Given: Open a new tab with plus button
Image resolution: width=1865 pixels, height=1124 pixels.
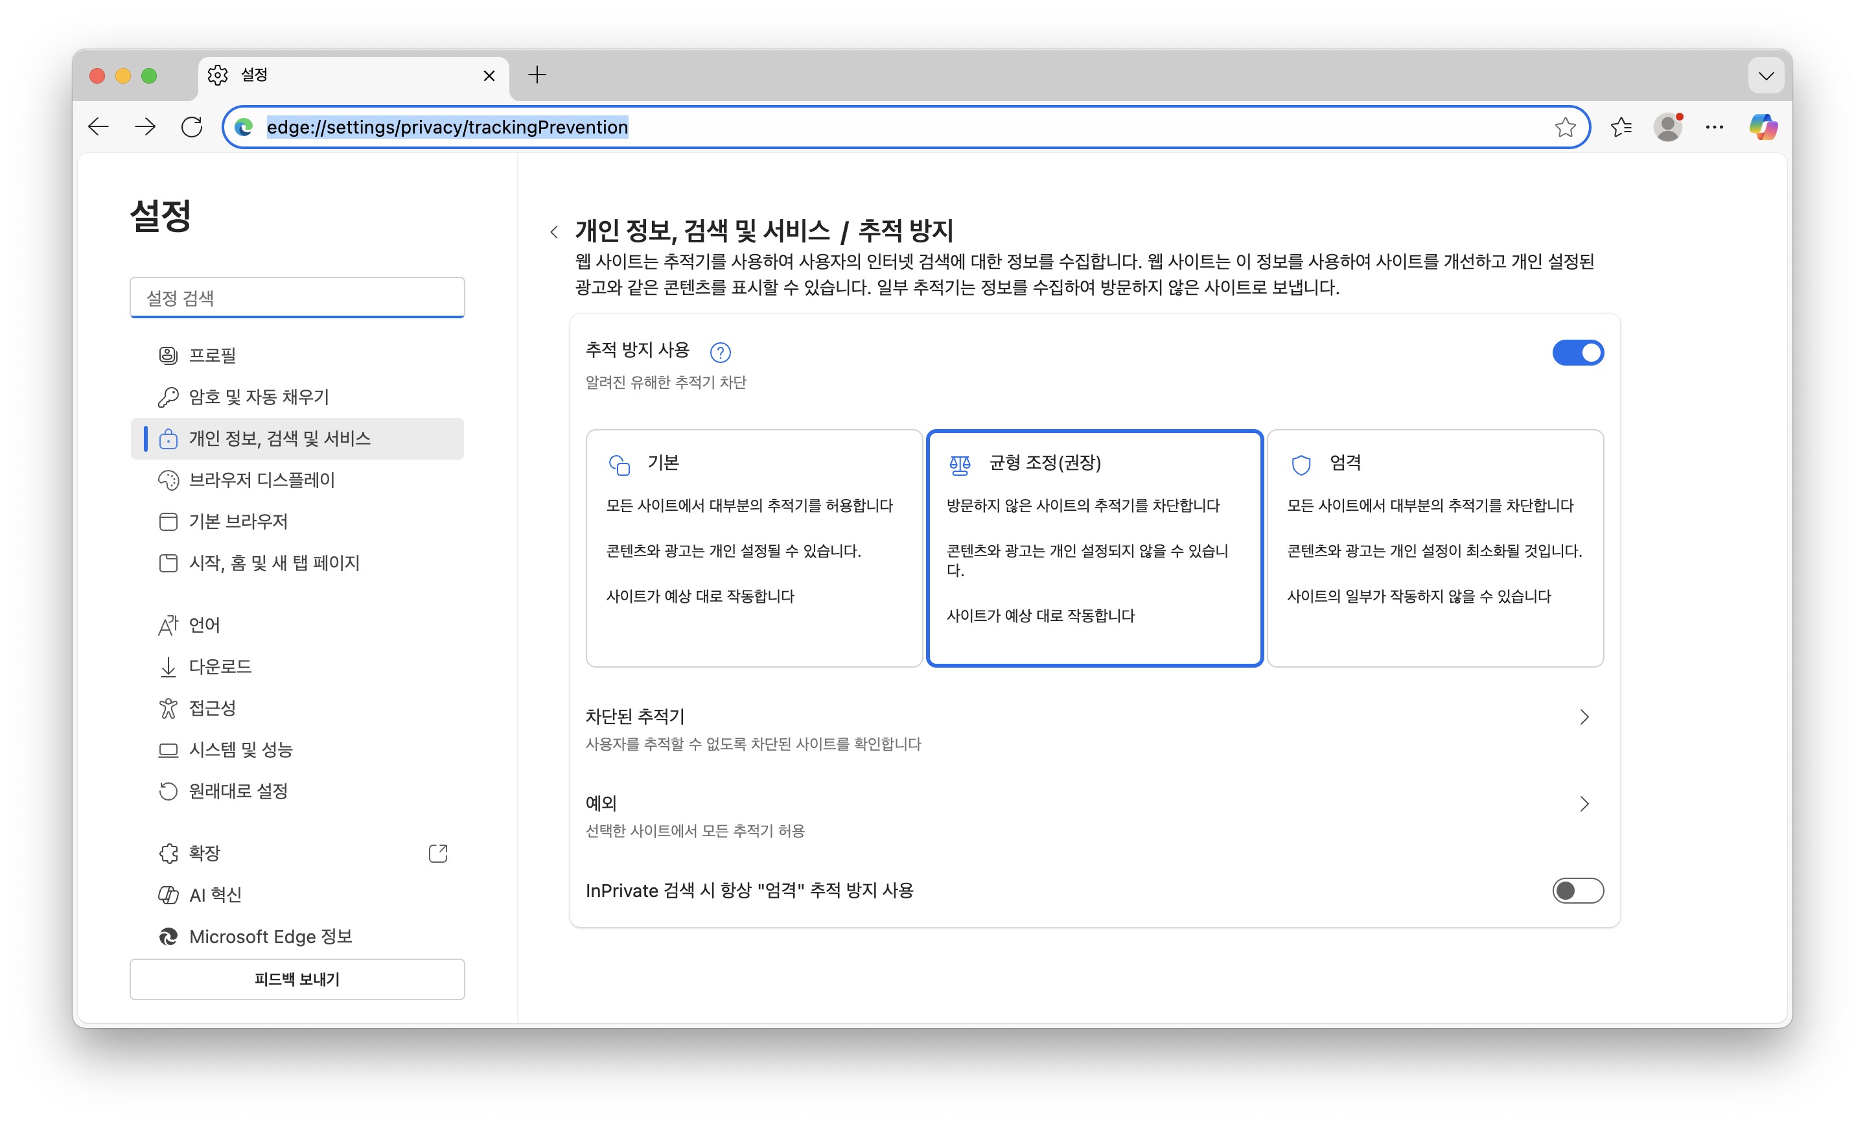Looking at the screenshot, I should coord(537,75).
